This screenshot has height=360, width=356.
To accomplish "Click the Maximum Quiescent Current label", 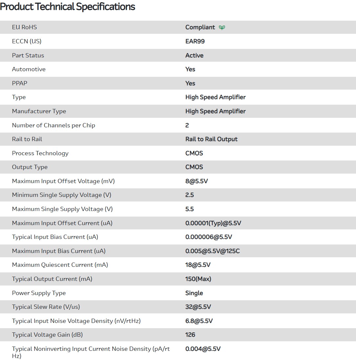I will point(60,265).
